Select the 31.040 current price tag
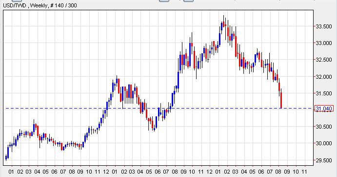 [x=324, y=109]
